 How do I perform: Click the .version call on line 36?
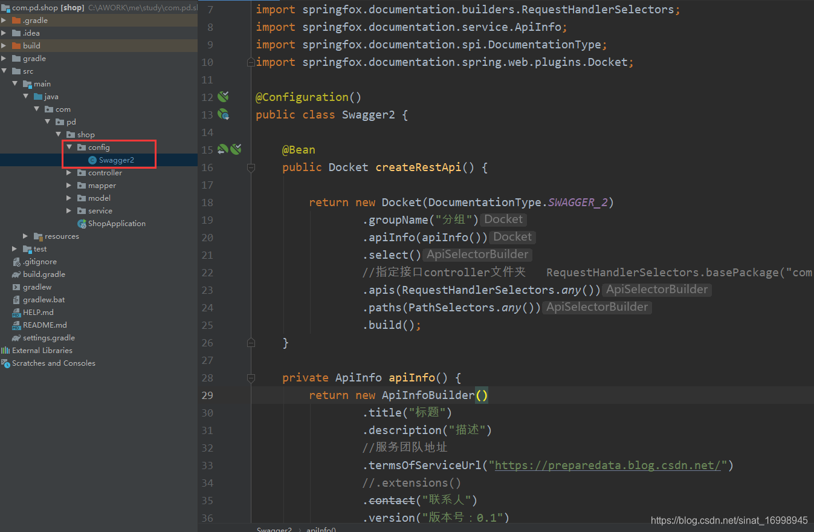[x=389, y=517]
